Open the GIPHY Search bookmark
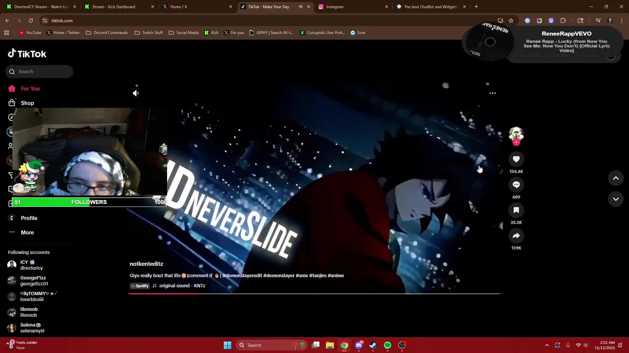629x353 pixels. tap(271, 33)
